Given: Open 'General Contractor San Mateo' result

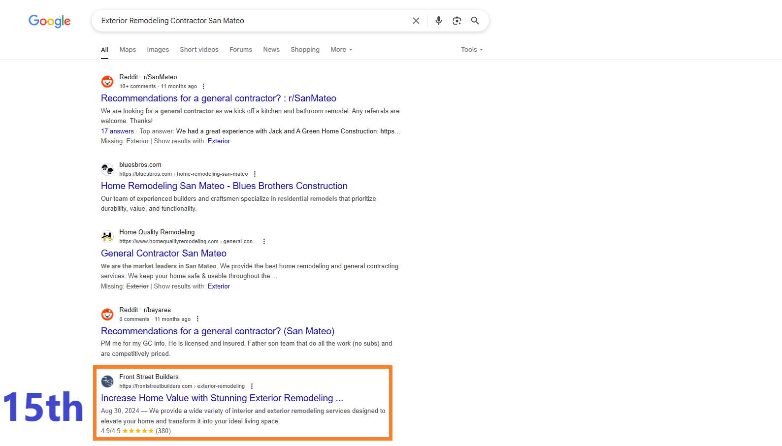Looking at the screenshot, I should coord(163,254).
